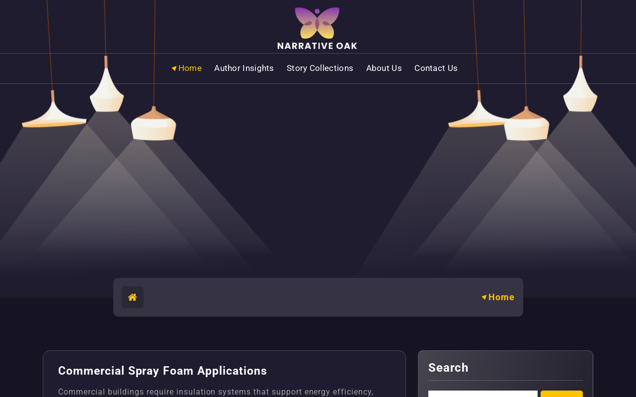The width and height of the screenshot is (636, 397).
Task: Open Story Collections in navigation
Action: [320, 68]
